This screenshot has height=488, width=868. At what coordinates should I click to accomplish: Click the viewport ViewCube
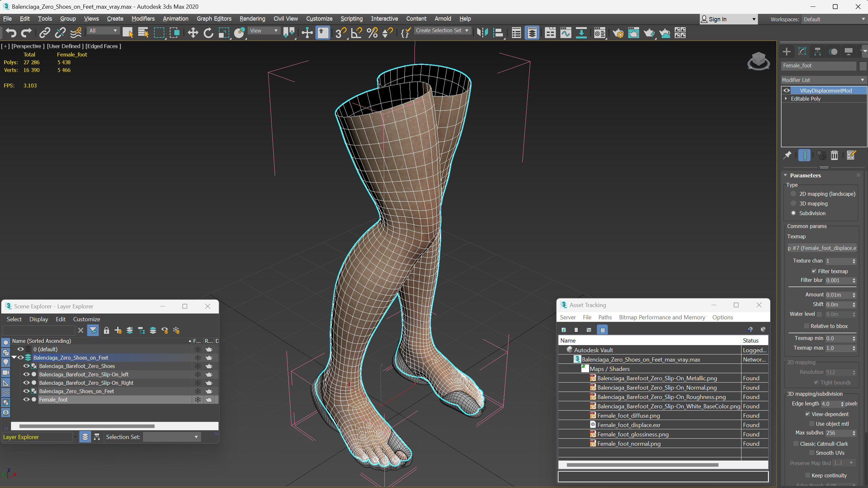(758, 61)
